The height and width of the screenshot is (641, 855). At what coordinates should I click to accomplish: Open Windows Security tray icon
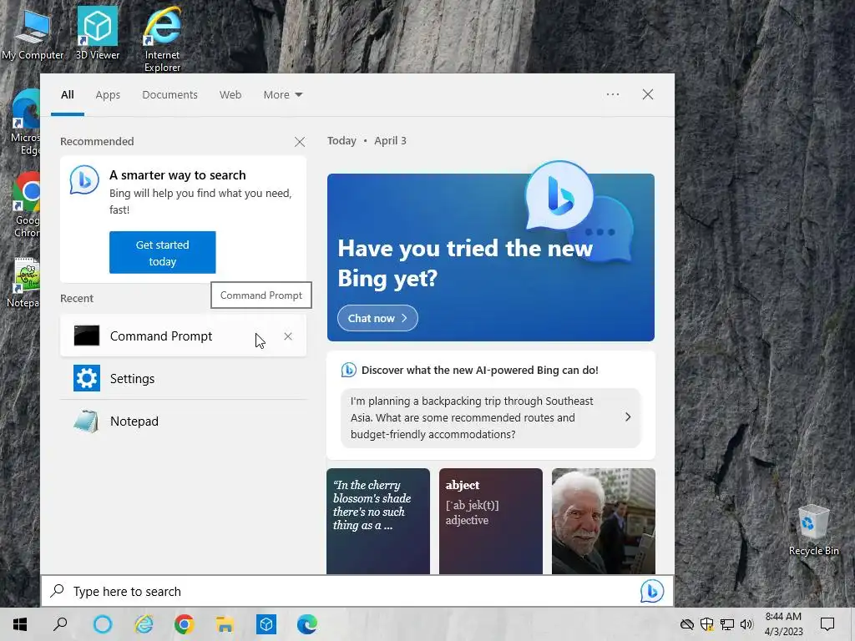tap(706, 624)
